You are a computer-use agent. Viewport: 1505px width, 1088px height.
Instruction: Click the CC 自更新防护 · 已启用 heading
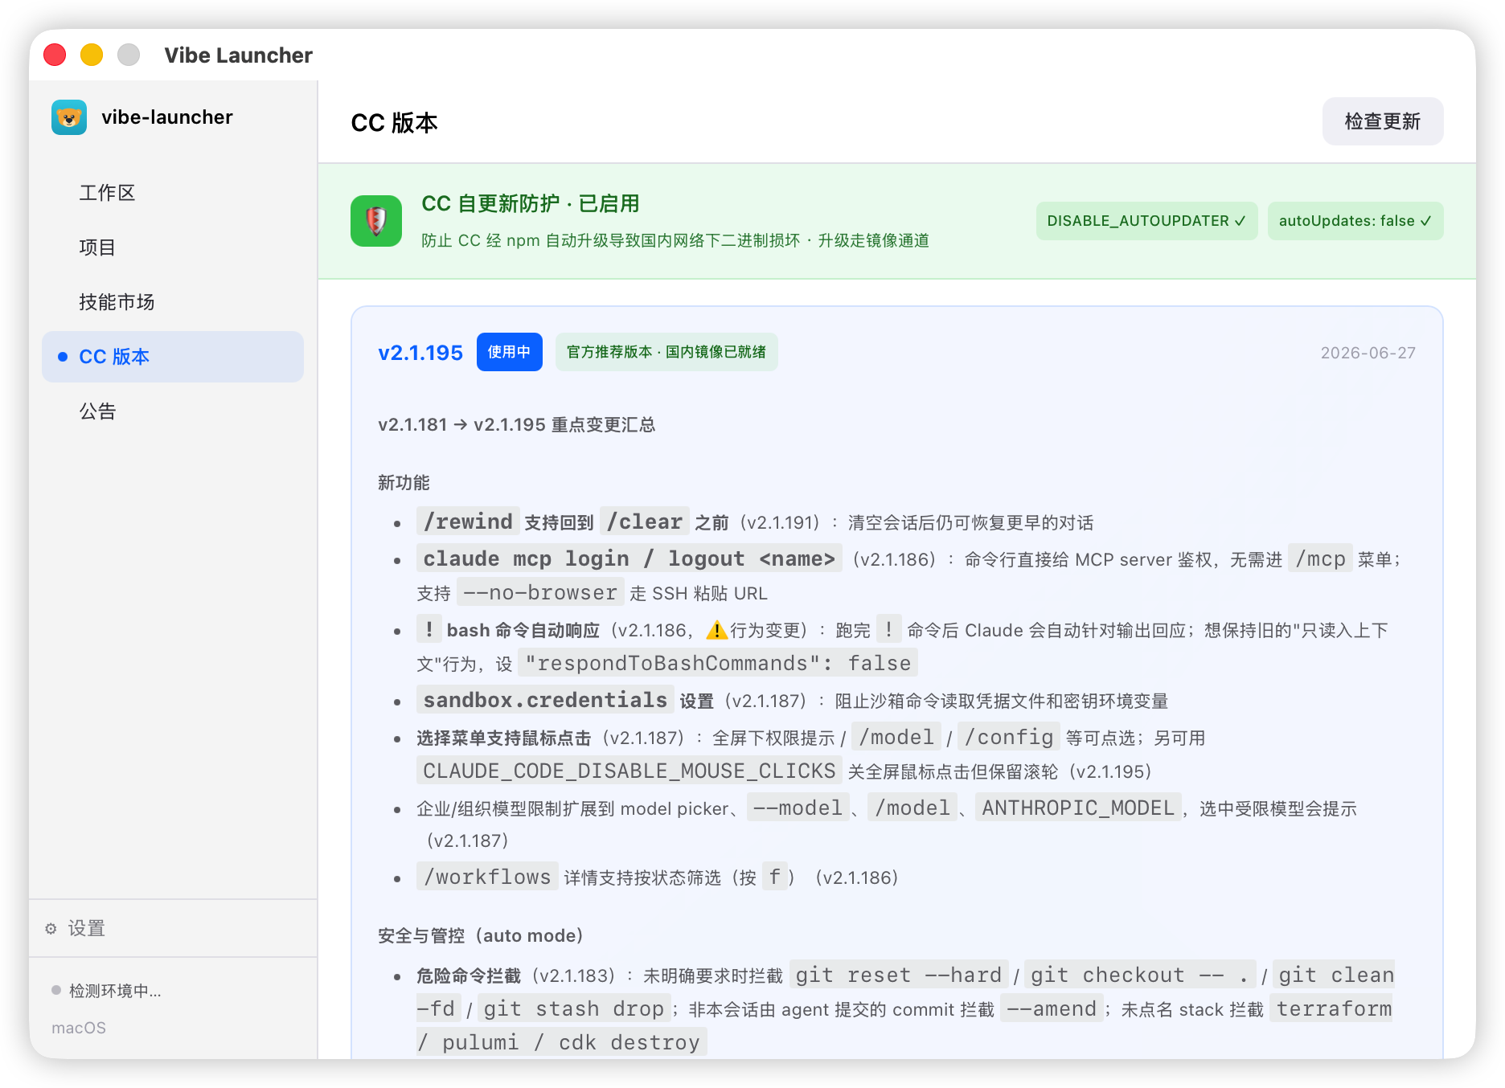[x=531, y=204]
